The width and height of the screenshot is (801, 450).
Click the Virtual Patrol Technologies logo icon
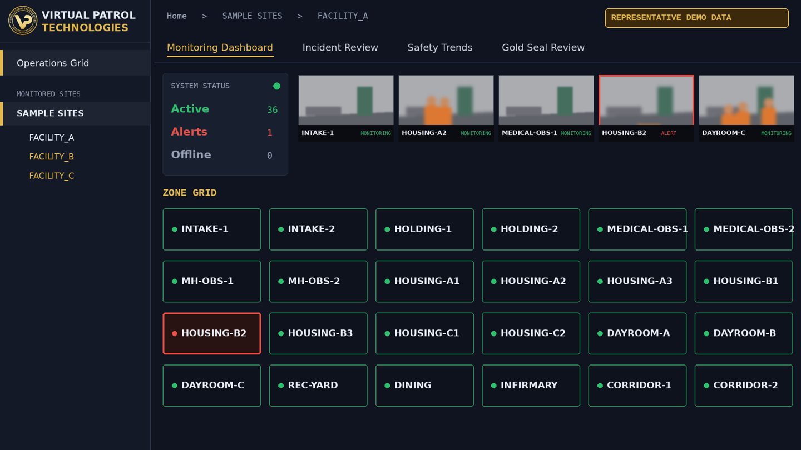coord(23,21)
